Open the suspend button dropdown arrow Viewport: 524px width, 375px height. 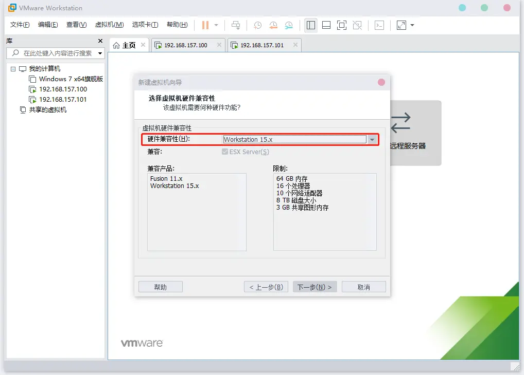pyautogui.click(x=216, y=25)
